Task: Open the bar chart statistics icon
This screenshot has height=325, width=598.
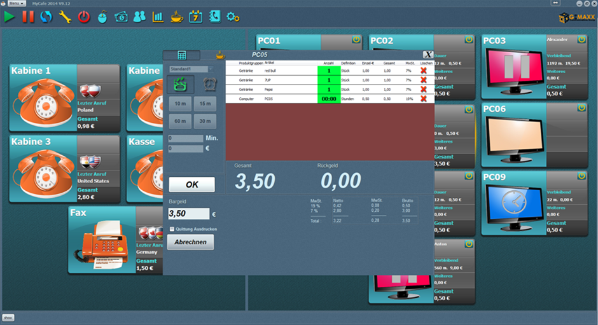Action: 158,17
